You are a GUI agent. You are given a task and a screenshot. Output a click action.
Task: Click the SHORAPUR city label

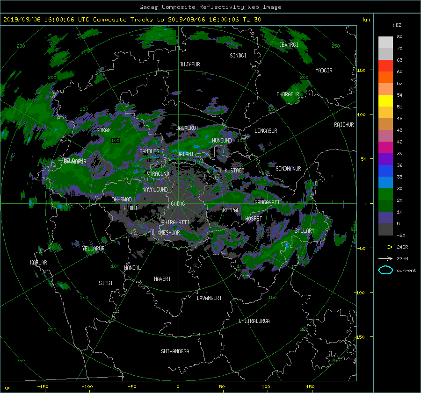[x=288, y=94]
